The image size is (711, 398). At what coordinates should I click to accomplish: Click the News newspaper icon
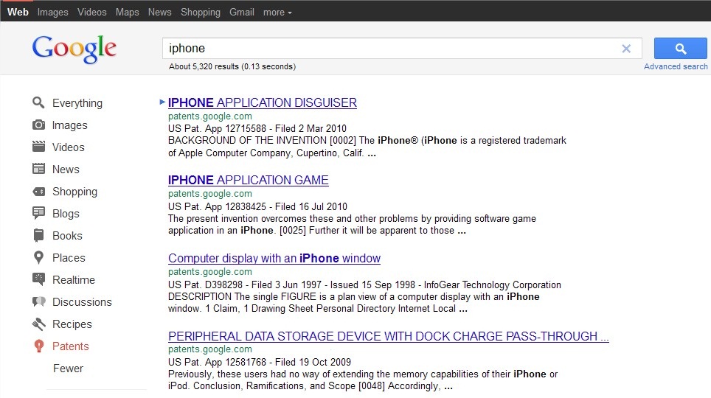pyautogui.click(x=38, y=169)
